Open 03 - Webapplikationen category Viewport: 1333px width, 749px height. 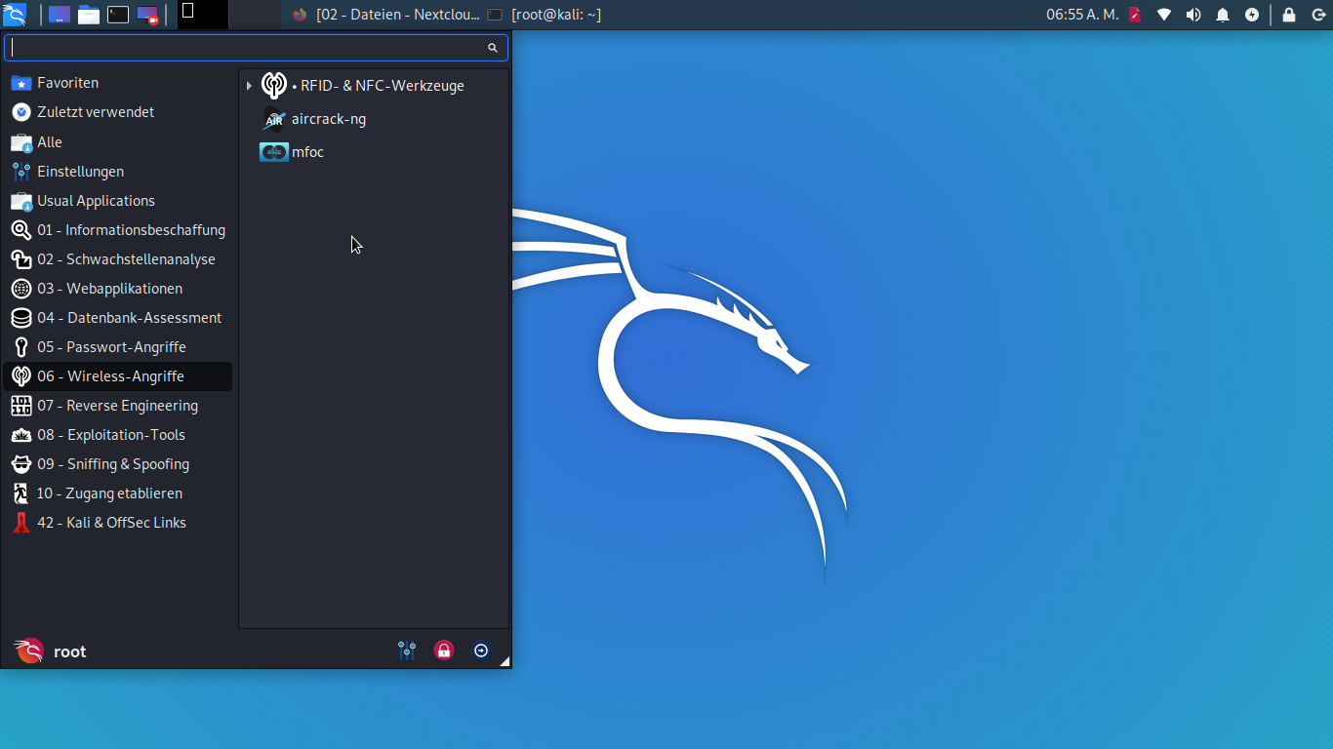point(118,289)
